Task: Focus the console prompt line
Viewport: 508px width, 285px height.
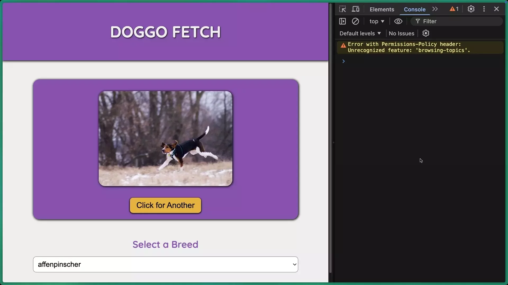Action: click(421, 61)
